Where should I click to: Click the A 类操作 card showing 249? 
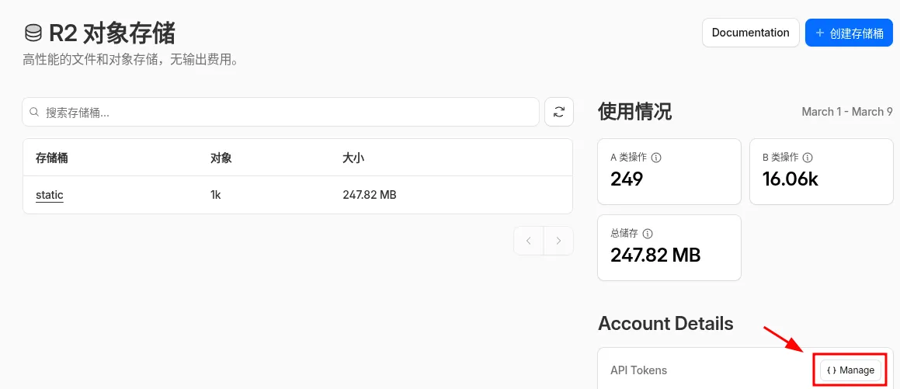tap(669, 172)
